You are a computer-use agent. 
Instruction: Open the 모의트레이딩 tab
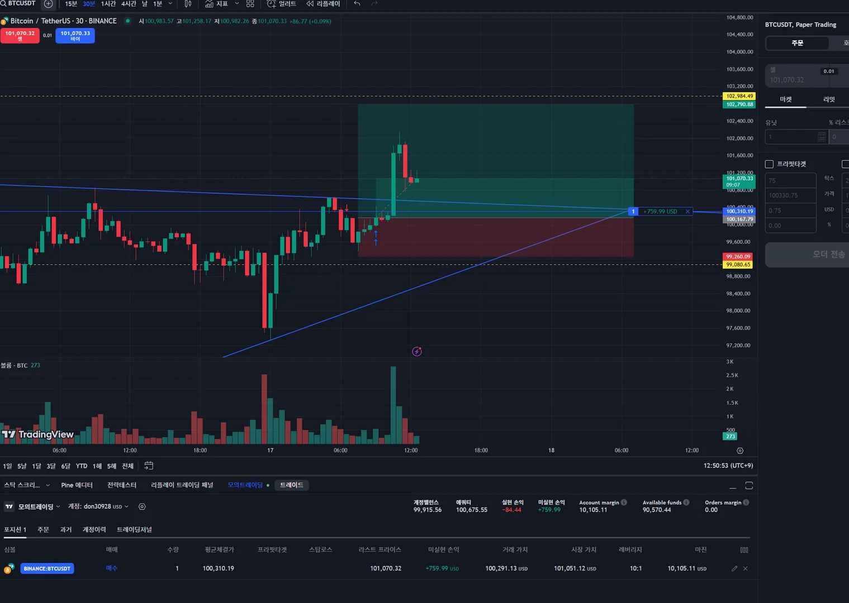pos(245,485)
